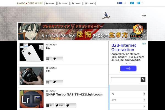The image size is (165, 110).
Task: Click the tag button of the 2013/09/5 post
Action: coord(58,59)
